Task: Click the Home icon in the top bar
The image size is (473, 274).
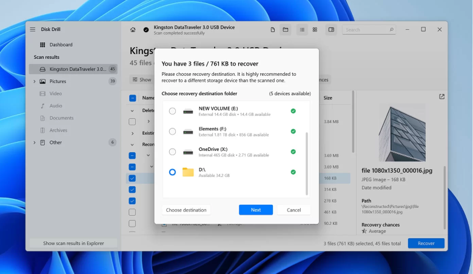Action: [133, 30]
